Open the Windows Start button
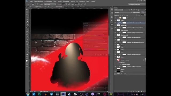171x96 pixels. click(28, 94)
